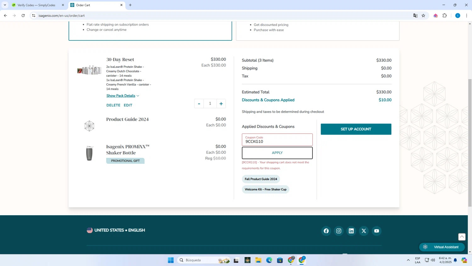The height and width of the screenshot is (266, 472).
Task: Open PROMiXX Shaker Bottle thumbnail
Action: click(89, 153)
